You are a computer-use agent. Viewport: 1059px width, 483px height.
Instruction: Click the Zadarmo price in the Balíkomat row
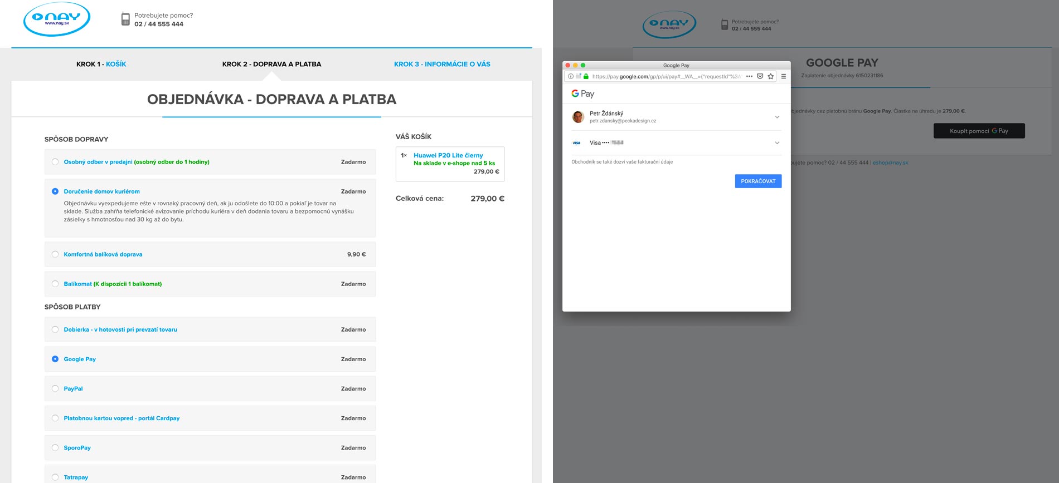[x=353, y=284]
